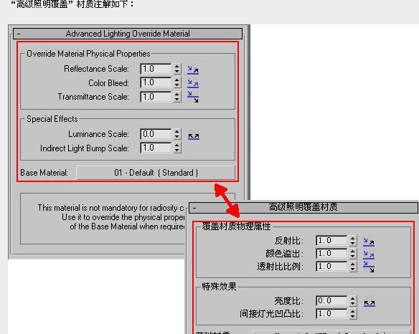The width and height of the screenshot is (419, 334).
Task: Click the Reflectance Scale icon in English panel
Action: point(193,70)
